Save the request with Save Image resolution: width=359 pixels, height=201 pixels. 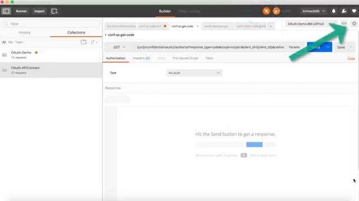[x=340, y=47]
